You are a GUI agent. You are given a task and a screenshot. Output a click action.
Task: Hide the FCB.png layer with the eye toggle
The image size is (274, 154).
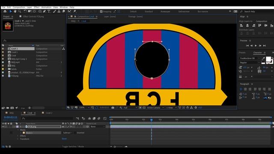(x=3, y=127)
